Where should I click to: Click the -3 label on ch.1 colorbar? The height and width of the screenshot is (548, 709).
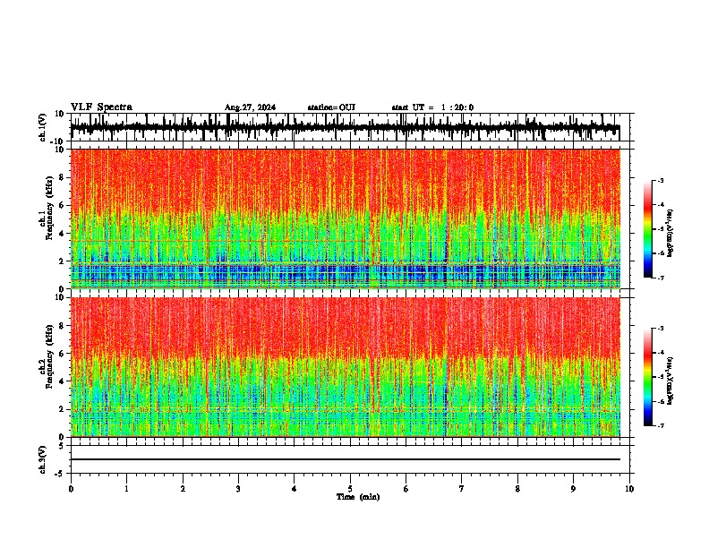click(x=660, y=180)
